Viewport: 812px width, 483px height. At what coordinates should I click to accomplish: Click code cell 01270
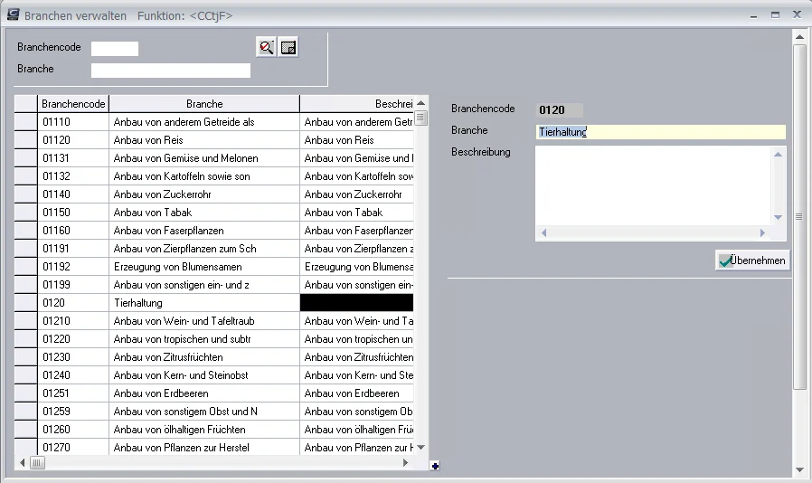(73, 447)
